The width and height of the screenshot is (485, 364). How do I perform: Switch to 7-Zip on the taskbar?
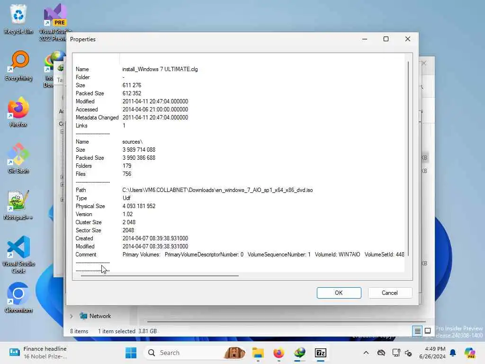321,353
